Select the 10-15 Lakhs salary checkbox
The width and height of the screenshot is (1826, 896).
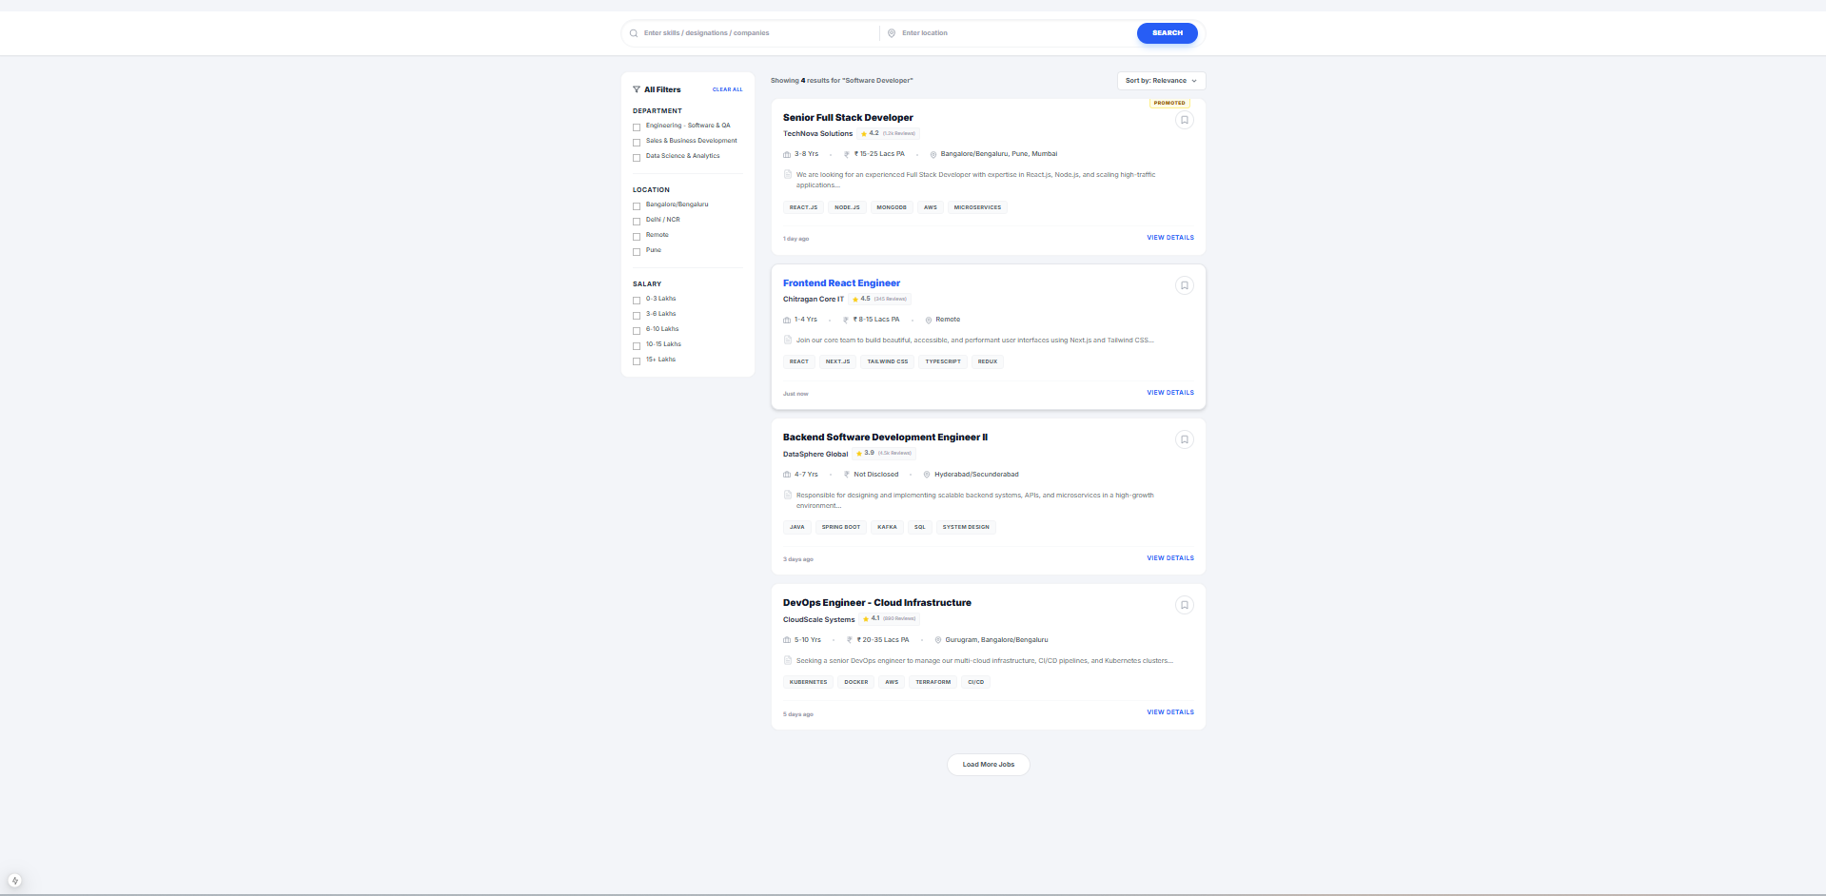[x=637, y=345]
